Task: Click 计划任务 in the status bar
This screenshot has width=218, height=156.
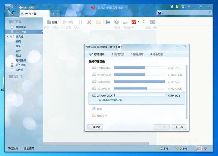Action: click(x=29, y=148)
